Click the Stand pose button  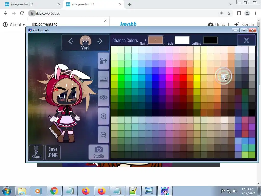tap(36, 152)
